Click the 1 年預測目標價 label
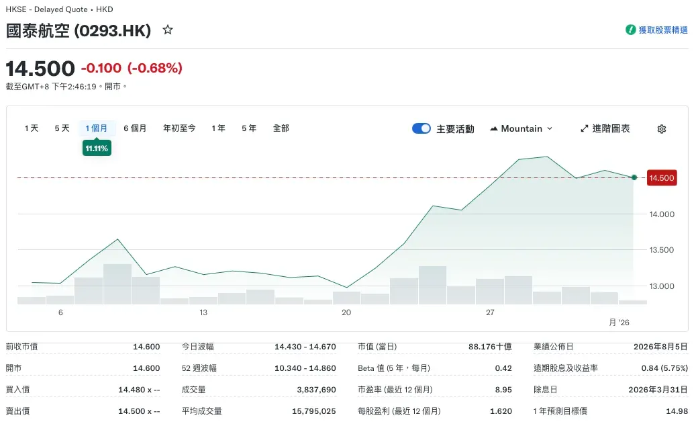698x422 pixels. click(x=560, y=411)
